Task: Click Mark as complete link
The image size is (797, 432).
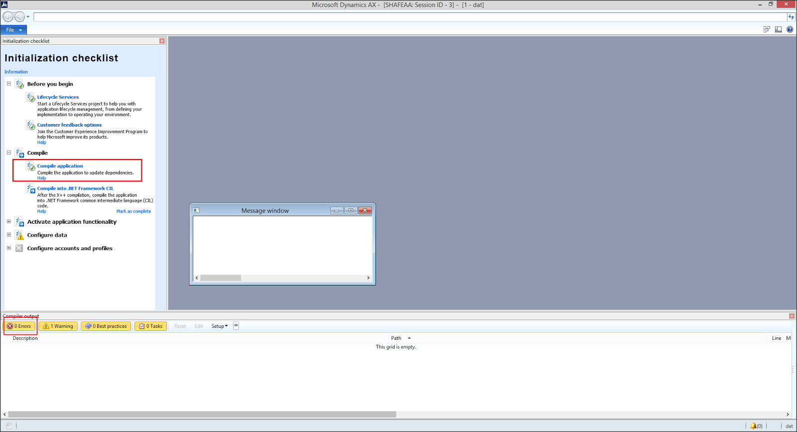Action: tap(133, 211)
